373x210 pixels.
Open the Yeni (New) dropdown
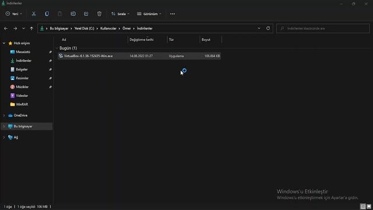[x=14, y=14]
